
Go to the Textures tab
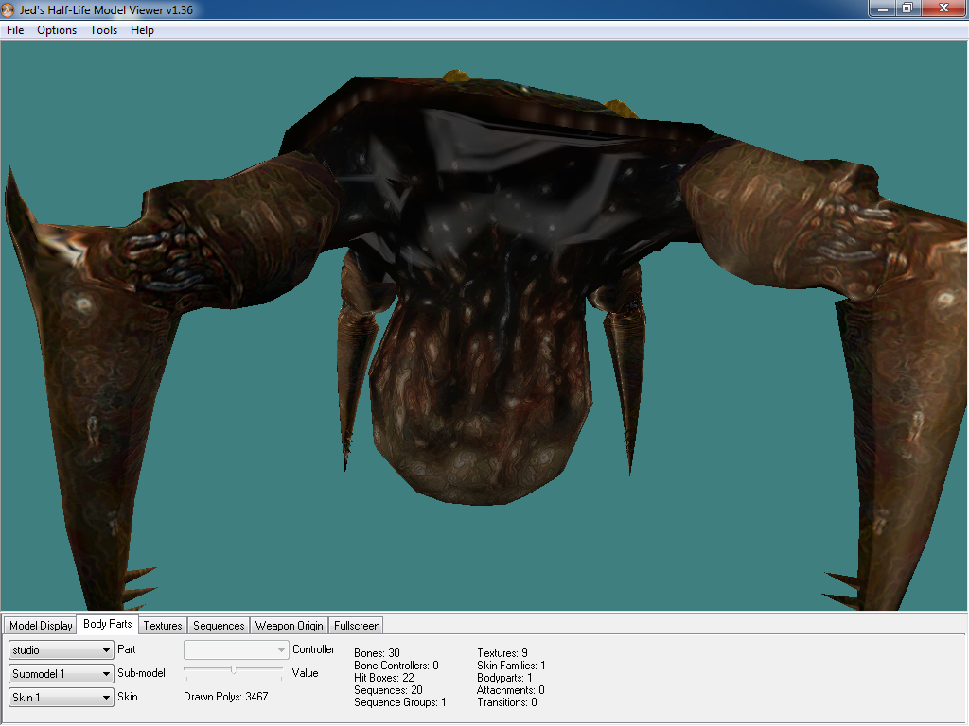click(163, 626)
